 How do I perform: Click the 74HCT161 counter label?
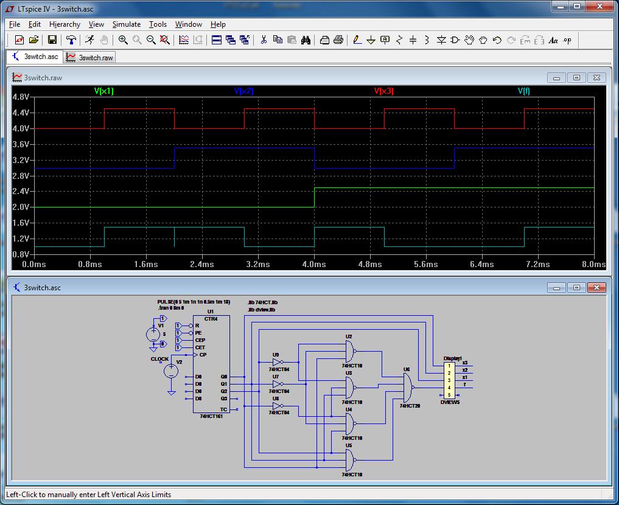coord(211,416)
